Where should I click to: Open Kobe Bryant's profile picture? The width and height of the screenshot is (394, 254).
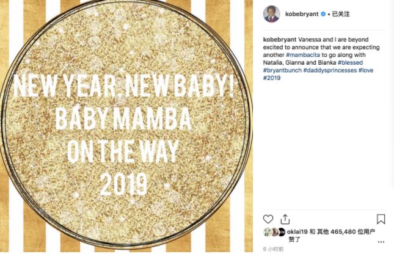[x=272, y=13]
